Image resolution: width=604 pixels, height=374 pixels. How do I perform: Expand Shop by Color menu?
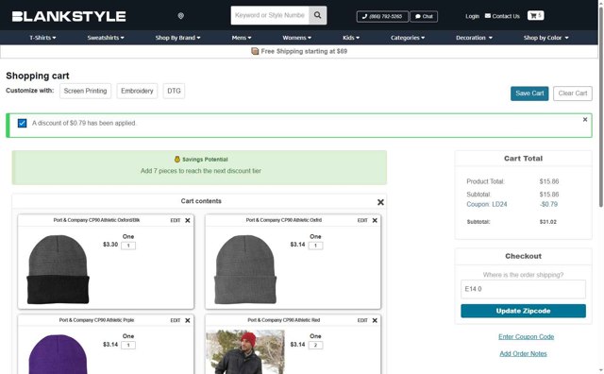pyautogui.click(x=545, y=38)
